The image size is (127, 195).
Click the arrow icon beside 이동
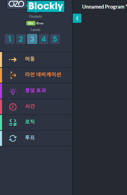13,60
